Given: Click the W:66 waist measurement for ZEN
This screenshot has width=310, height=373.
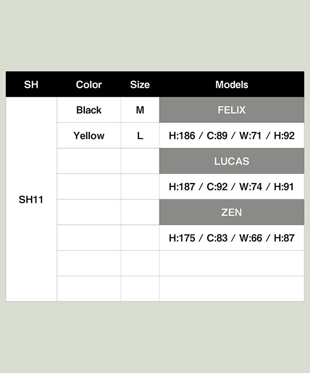Looking at the screenshot, I should (250, 238).
